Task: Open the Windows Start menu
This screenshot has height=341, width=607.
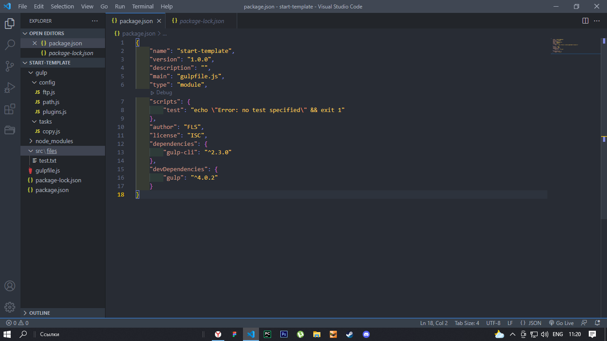Action: (x=7, y=334)
